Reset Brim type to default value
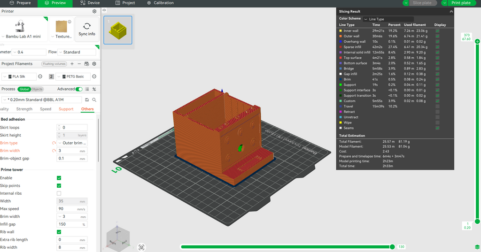Image resolution: width=481 pixels, height=252 pixels. point(54,143)
